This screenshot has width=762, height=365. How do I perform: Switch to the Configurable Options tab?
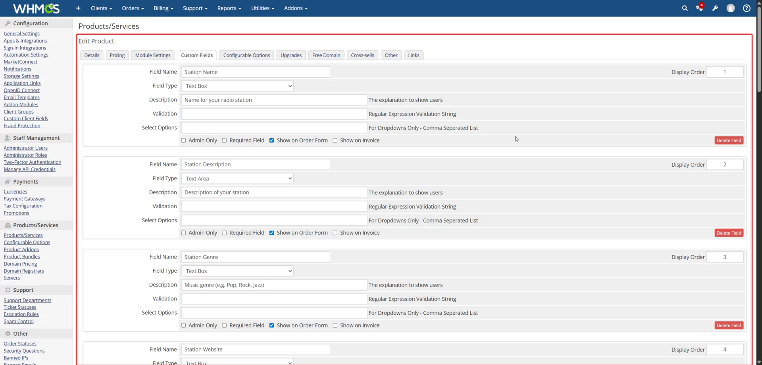(x=246, y=55)
